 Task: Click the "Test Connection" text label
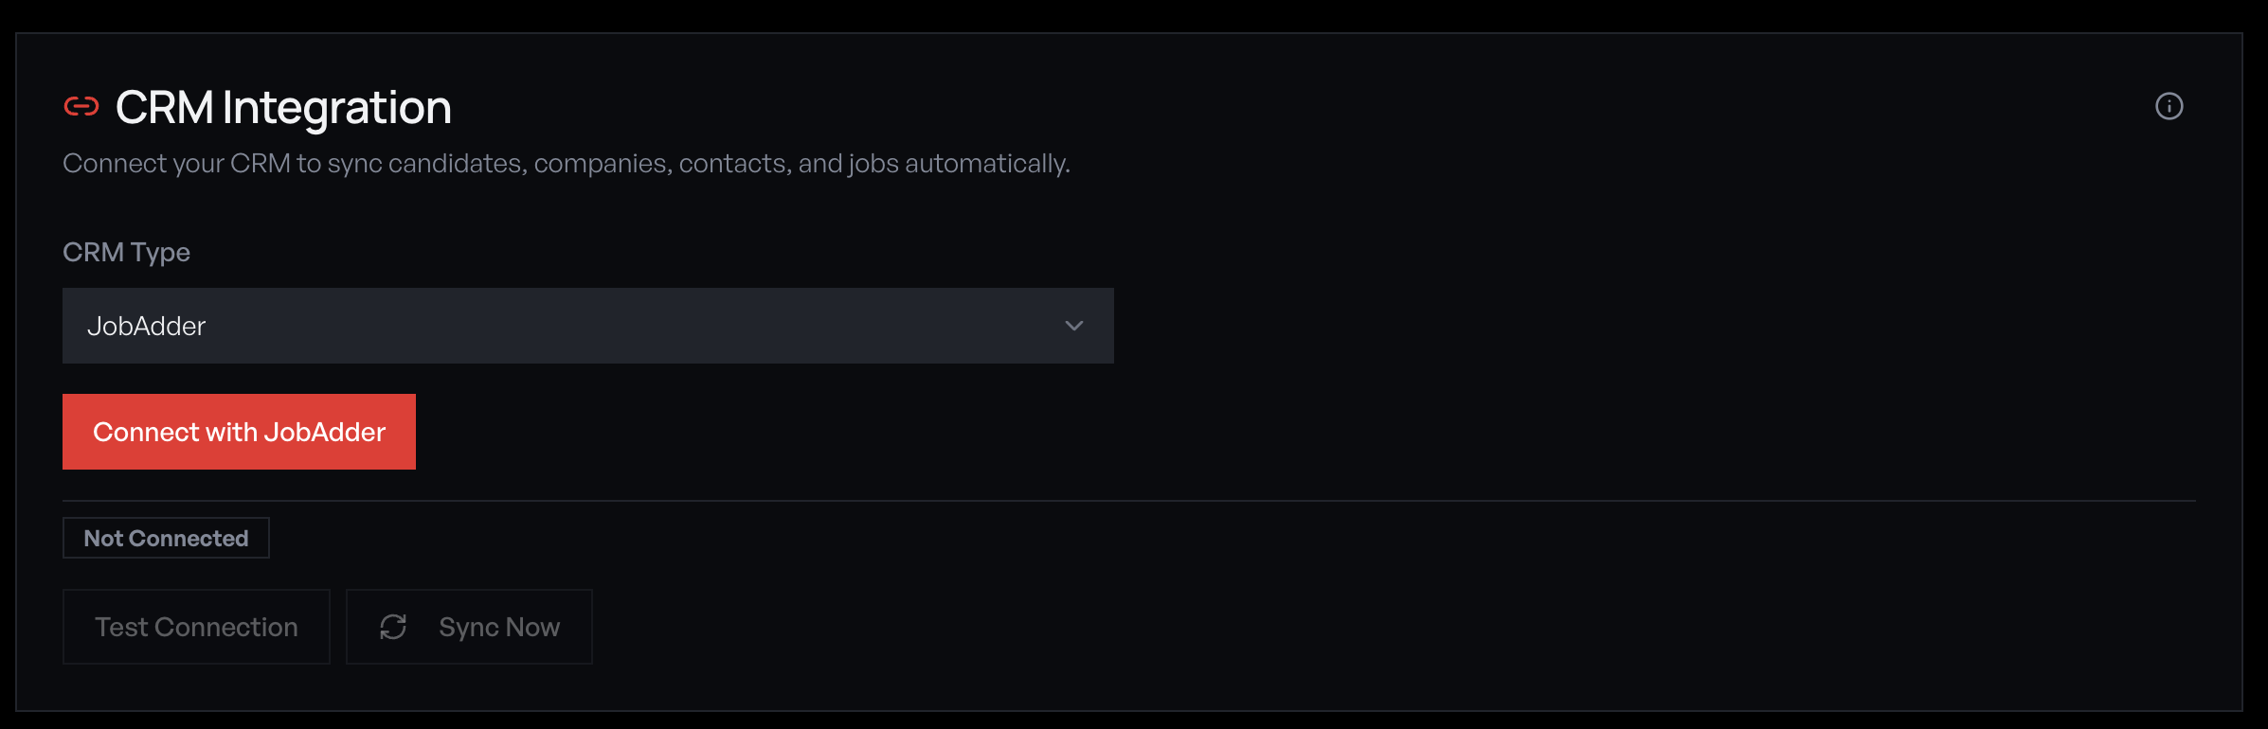(196, 627)
